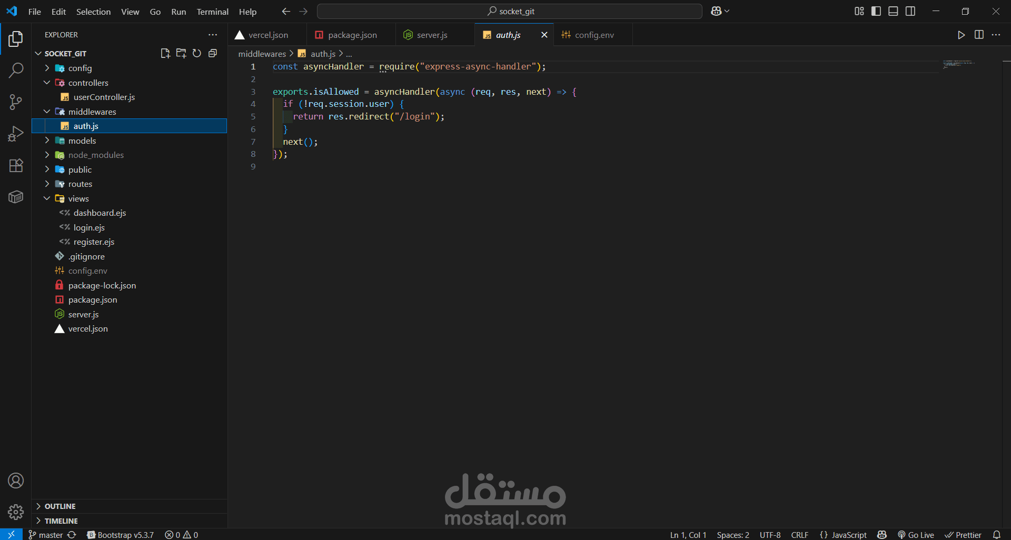Switch to the config.env tab

pos(593,35)
